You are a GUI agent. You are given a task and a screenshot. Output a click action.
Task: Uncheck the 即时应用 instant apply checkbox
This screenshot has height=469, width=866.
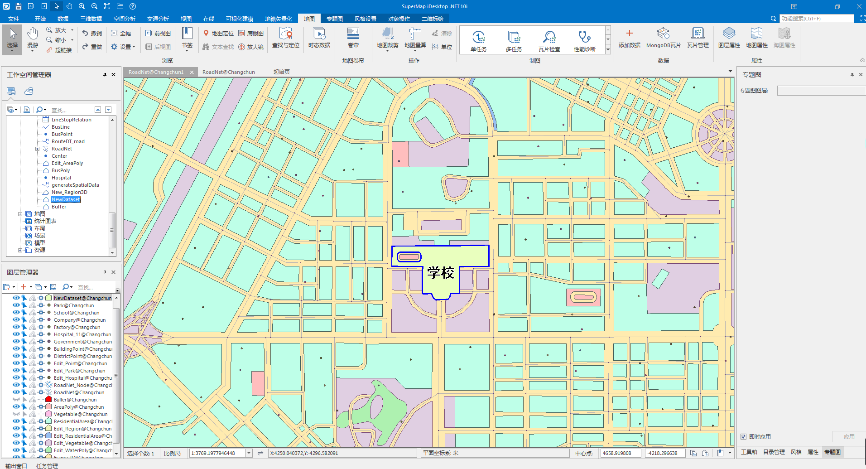(x=743, y=437)
